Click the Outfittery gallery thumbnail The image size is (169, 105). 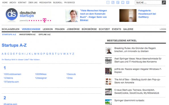128,15
